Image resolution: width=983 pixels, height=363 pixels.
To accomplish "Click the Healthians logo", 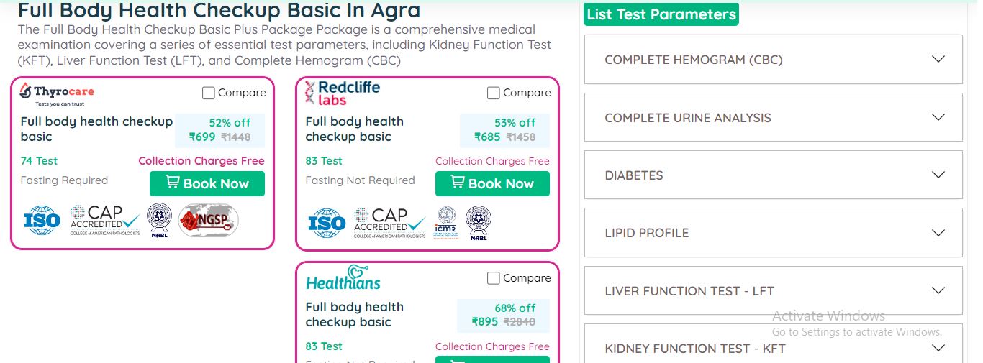I will [343, 277].
